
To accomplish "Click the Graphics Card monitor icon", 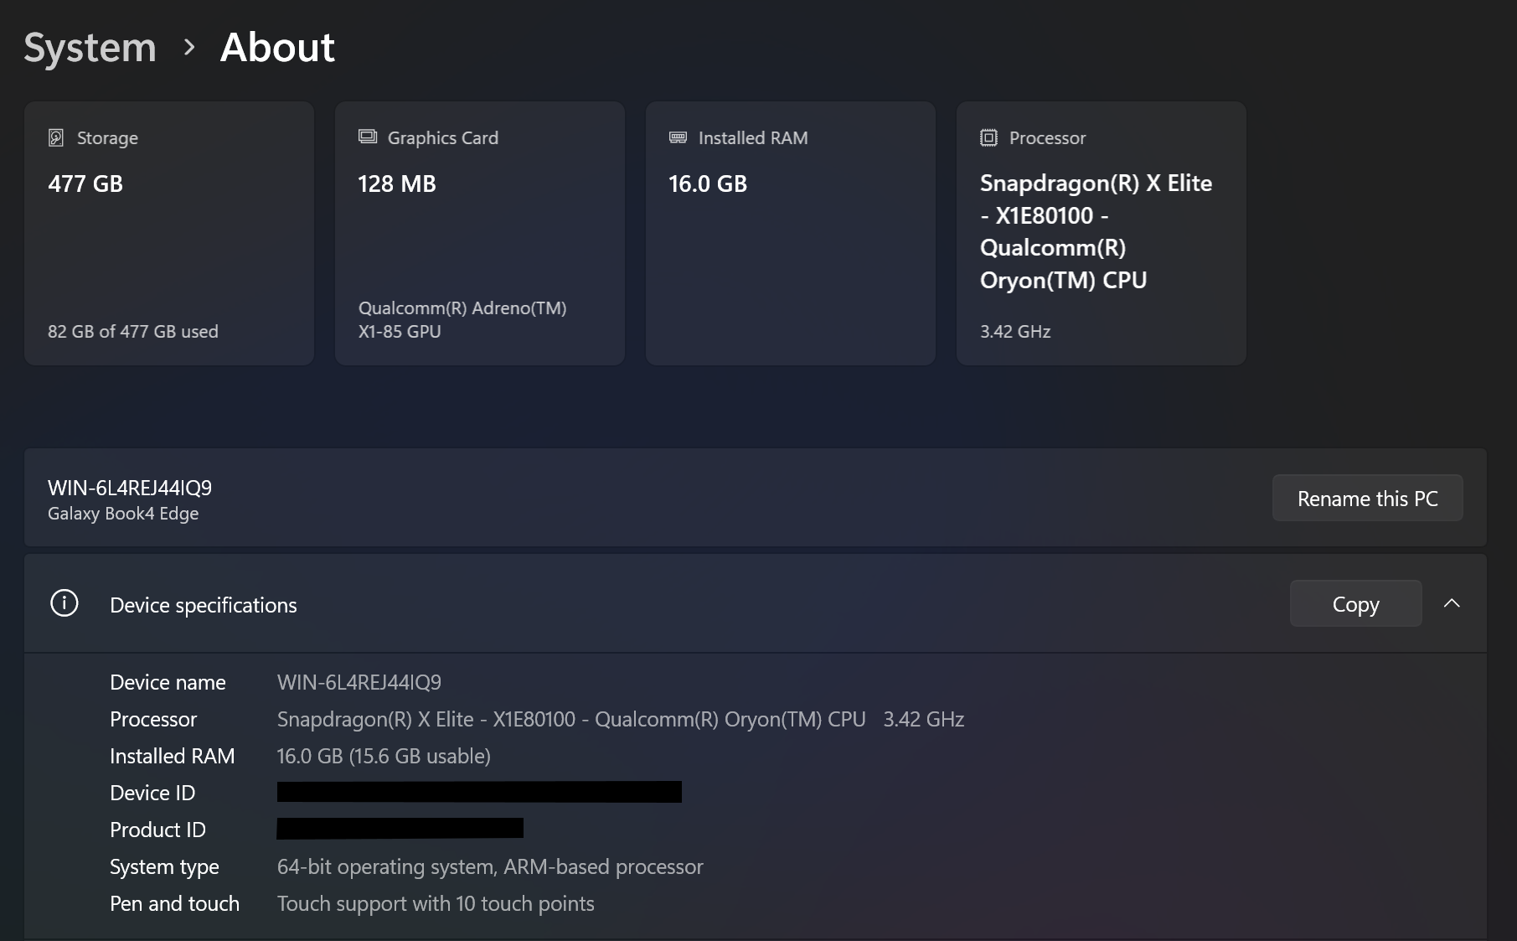I will coord(368,137).
